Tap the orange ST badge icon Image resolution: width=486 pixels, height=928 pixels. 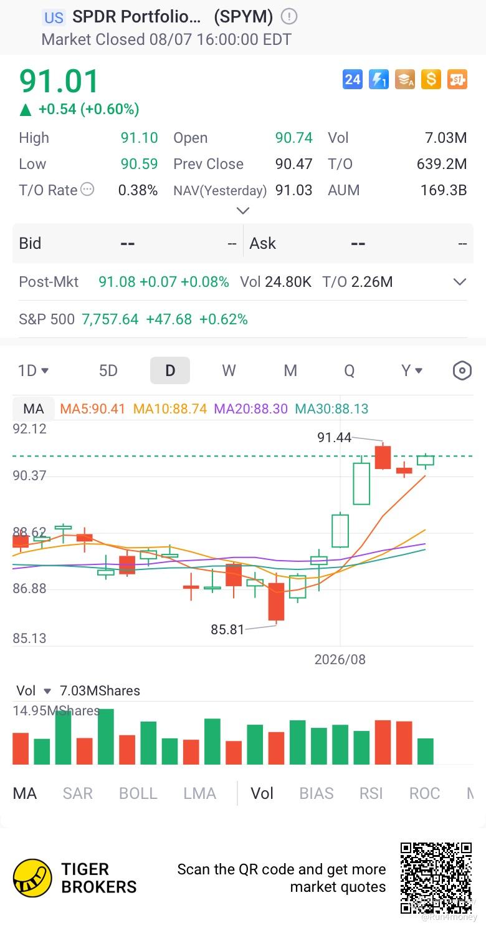(457, 79)
